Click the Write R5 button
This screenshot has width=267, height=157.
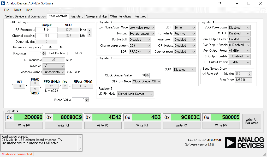pyautogui.click(x=221, y=125)
